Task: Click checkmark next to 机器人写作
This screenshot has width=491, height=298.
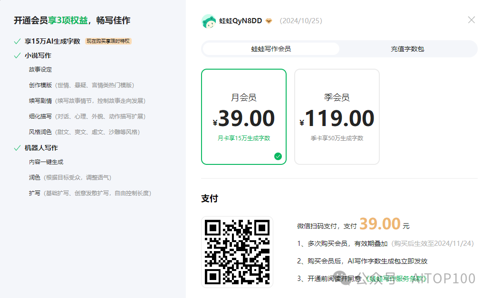Action: pos(17,148)
